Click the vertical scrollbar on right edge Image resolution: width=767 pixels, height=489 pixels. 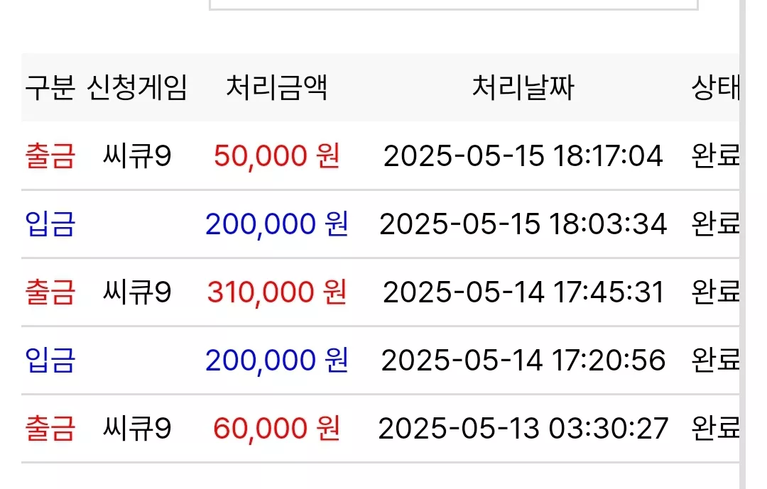(743, 244)
